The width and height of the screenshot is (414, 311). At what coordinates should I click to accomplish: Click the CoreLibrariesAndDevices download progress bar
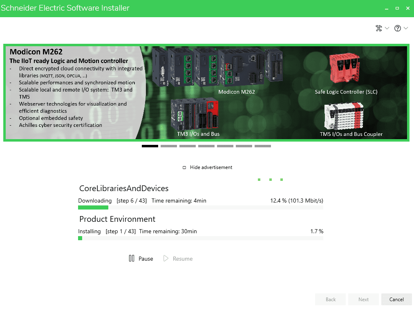201,207
